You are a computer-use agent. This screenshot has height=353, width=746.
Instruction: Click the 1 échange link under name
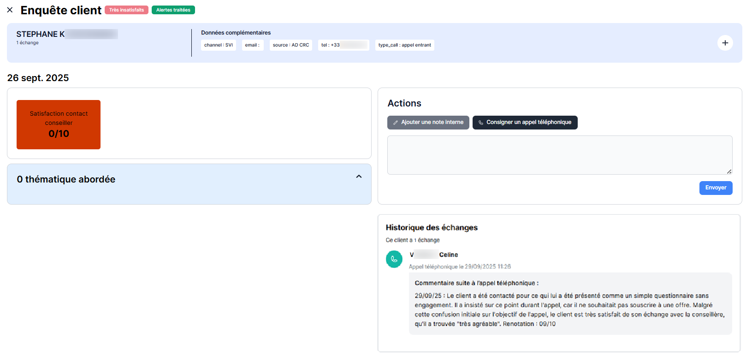coord(28,43)
